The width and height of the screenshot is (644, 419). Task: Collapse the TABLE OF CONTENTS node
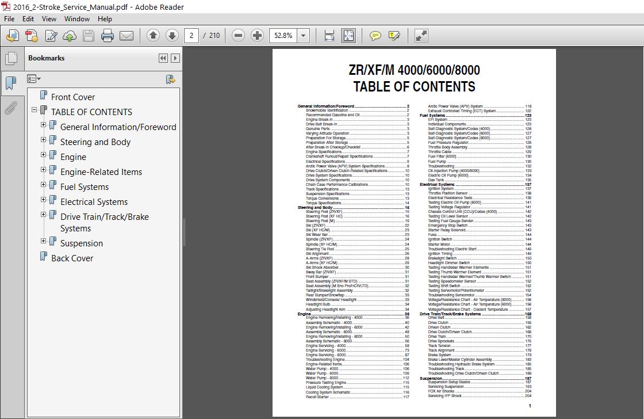point(34,110)
